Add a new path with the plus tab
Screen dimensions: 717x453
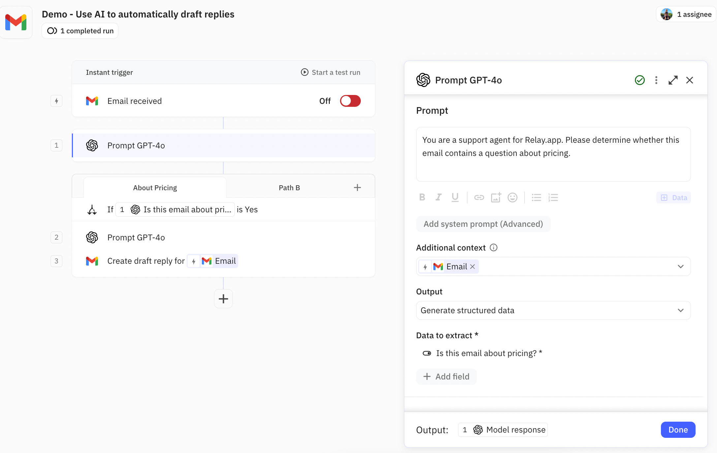[357, 188]
